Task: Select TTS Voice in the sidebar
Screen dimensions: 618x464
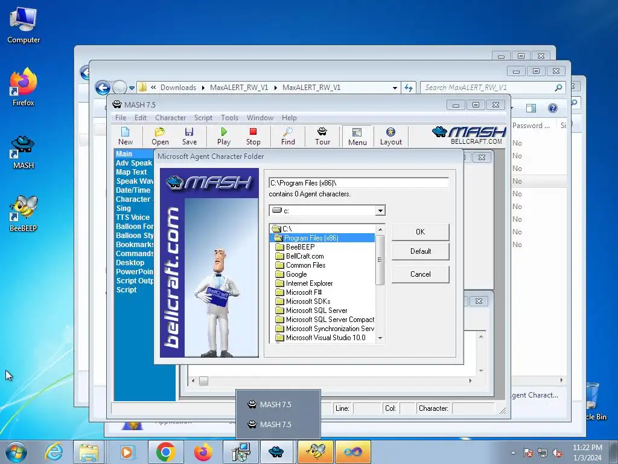Action: point(132,217)
